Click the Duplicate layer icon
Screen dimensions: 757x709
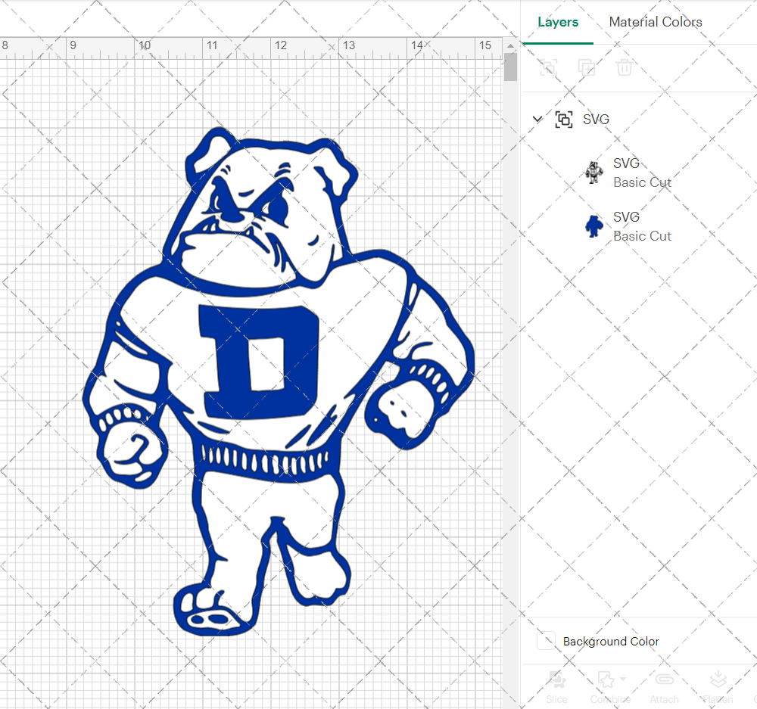click(x=587, y=67)
